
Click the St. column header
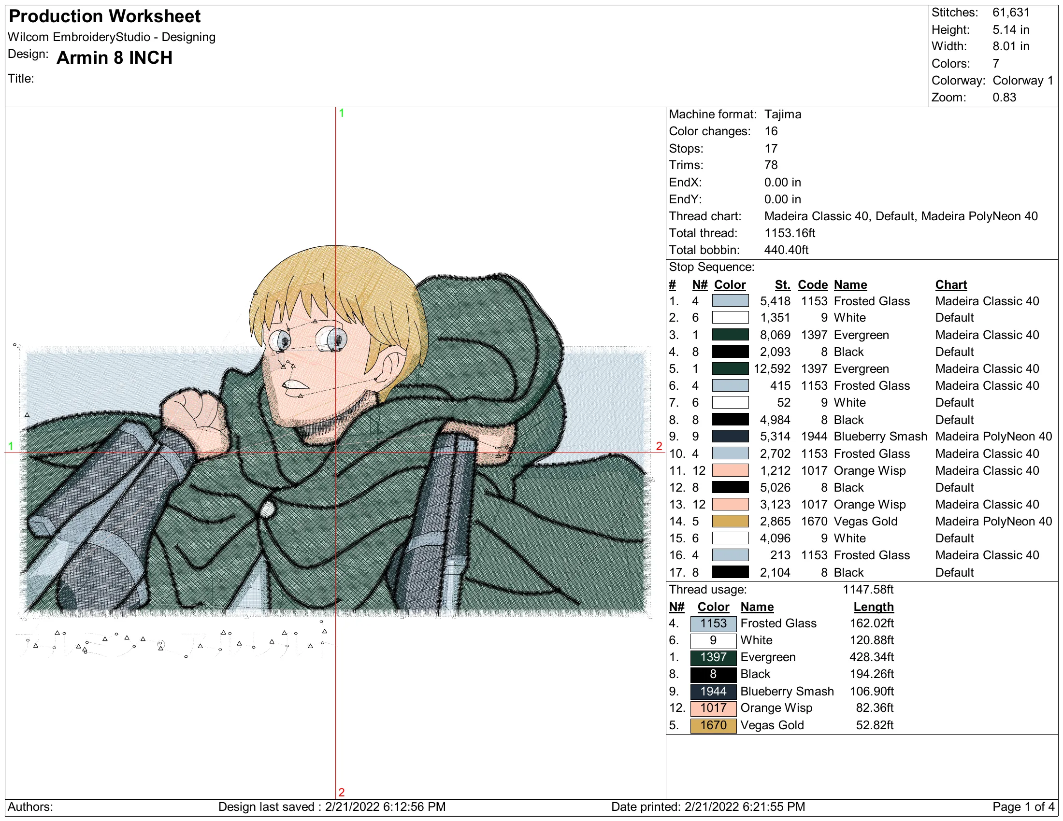click(x=783, y=285)
